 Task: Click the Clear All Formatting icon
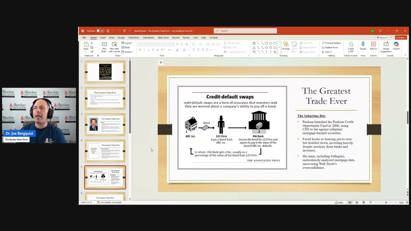click(x=187, y=44)
